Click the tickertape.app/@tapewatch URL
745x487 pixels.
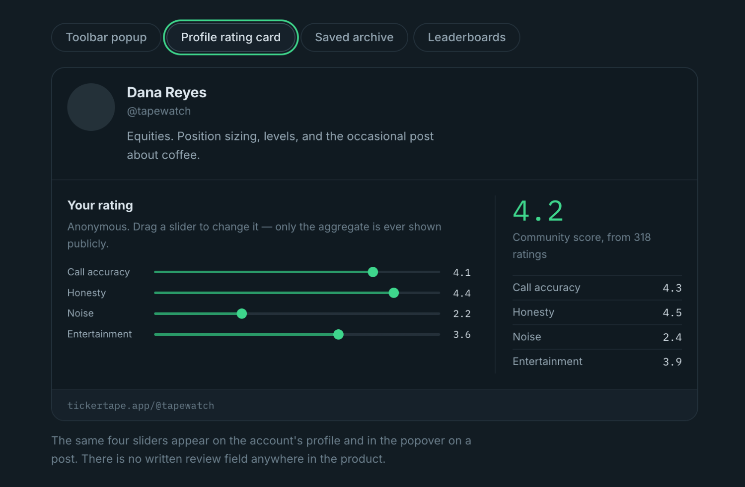(141, 406)
